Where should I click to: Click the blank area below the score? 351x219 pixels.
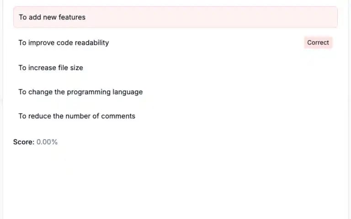click(x=175, y=183)
